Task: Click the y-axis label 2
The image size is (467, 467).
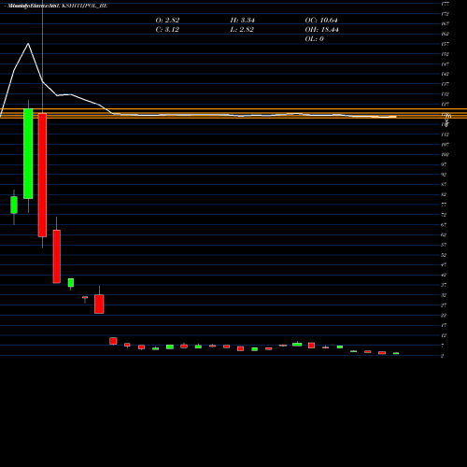Action: point(442,356)
